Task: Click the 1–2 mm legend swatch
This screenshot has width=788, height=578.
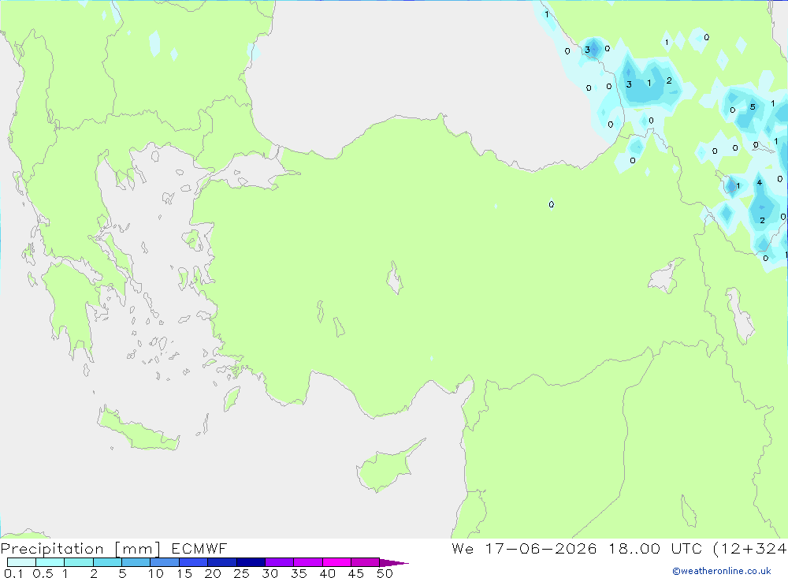Action: click(x=79, y=562)
